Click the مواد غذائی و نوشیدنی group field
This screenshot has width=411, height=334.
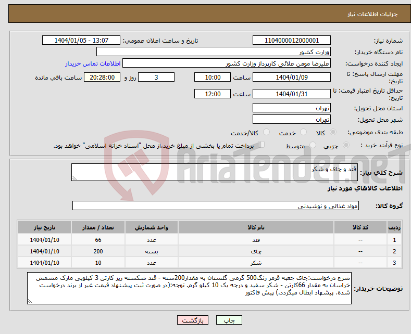pyautogui.click(x=216, y=205)
